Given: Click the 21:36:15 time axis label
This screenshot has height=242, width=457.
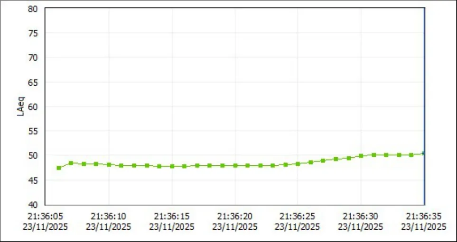Looking at the screenshot, I should pyautogui.click(x=172, y=216).
